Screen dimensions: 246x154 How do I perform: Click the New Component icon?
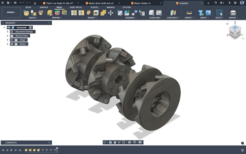pyautogui.click(x=127, y=13)
